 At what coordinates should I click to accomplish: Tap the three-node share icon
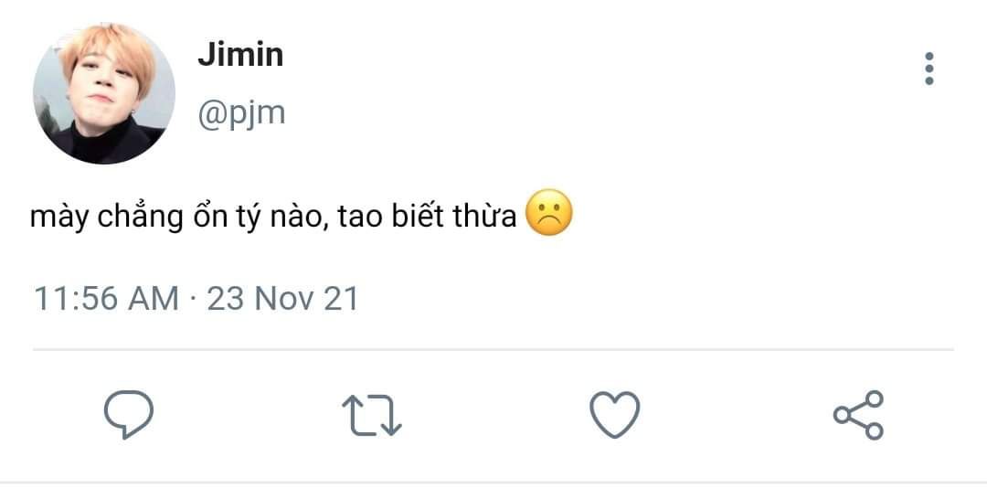click(858, 414)
